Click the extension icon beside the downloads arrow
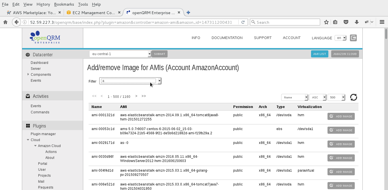Screen dimensions: 388x190 (x=367, y=22)
